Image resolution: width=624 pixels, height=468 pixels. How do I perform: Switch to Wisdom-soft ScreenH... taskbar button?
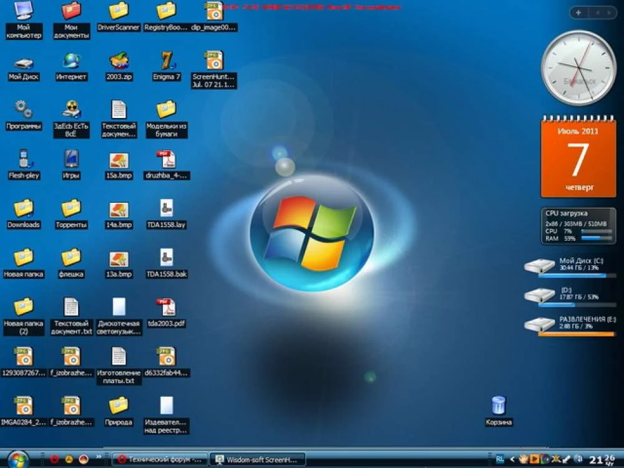257,460
